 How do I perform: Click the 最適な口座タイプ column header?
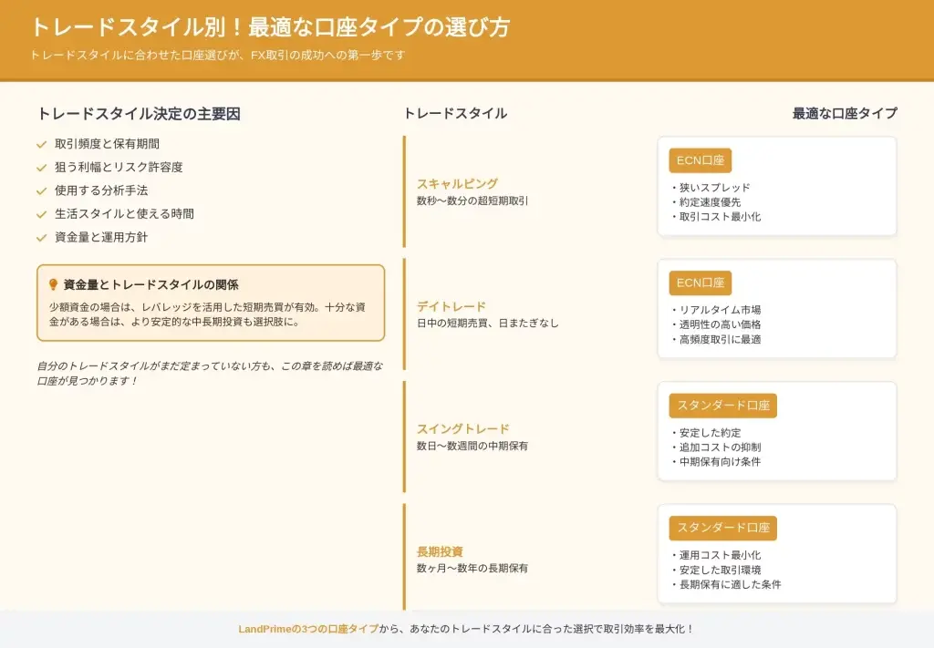click(845, 113)
